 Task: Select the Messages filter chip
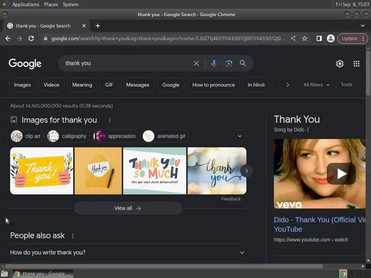[138, 85]
